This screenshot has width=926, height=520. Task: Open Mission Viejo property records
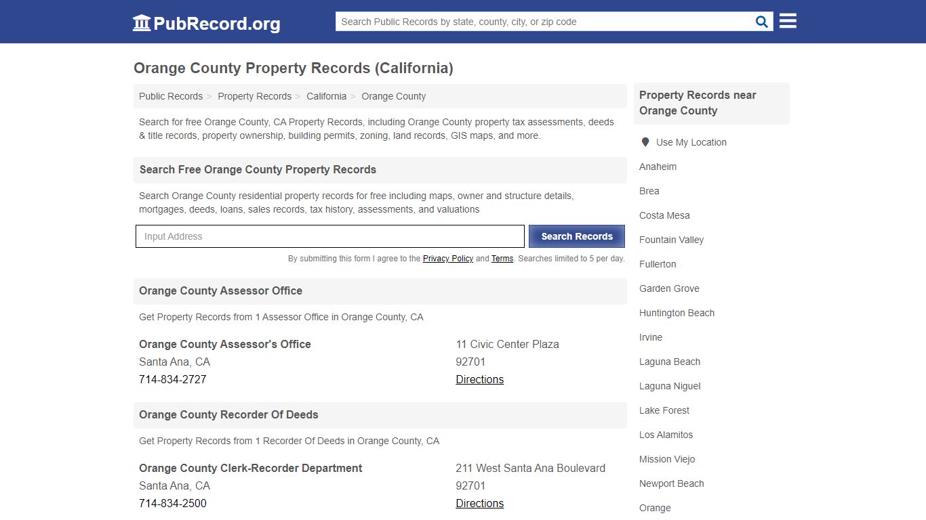(667, 459)
